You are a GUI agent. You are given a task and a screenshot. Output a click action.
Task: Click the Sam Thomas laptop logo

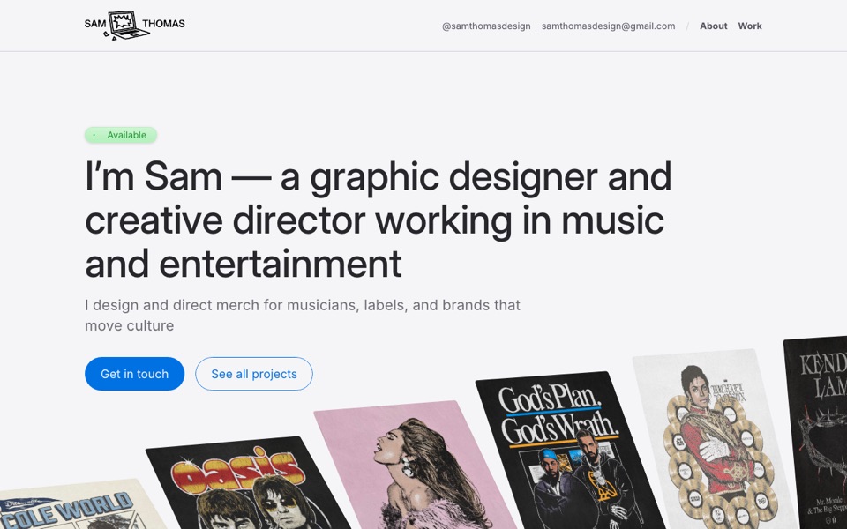[x=134, y=25]
